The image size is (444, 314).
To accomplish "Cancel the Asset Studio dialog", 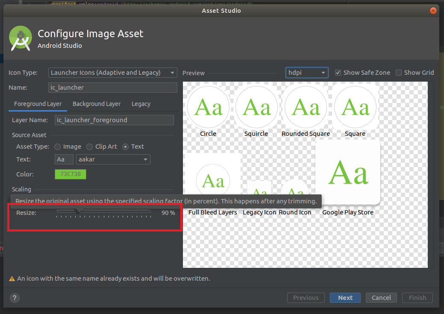I will pyautogui.click(x=381, y=298).
